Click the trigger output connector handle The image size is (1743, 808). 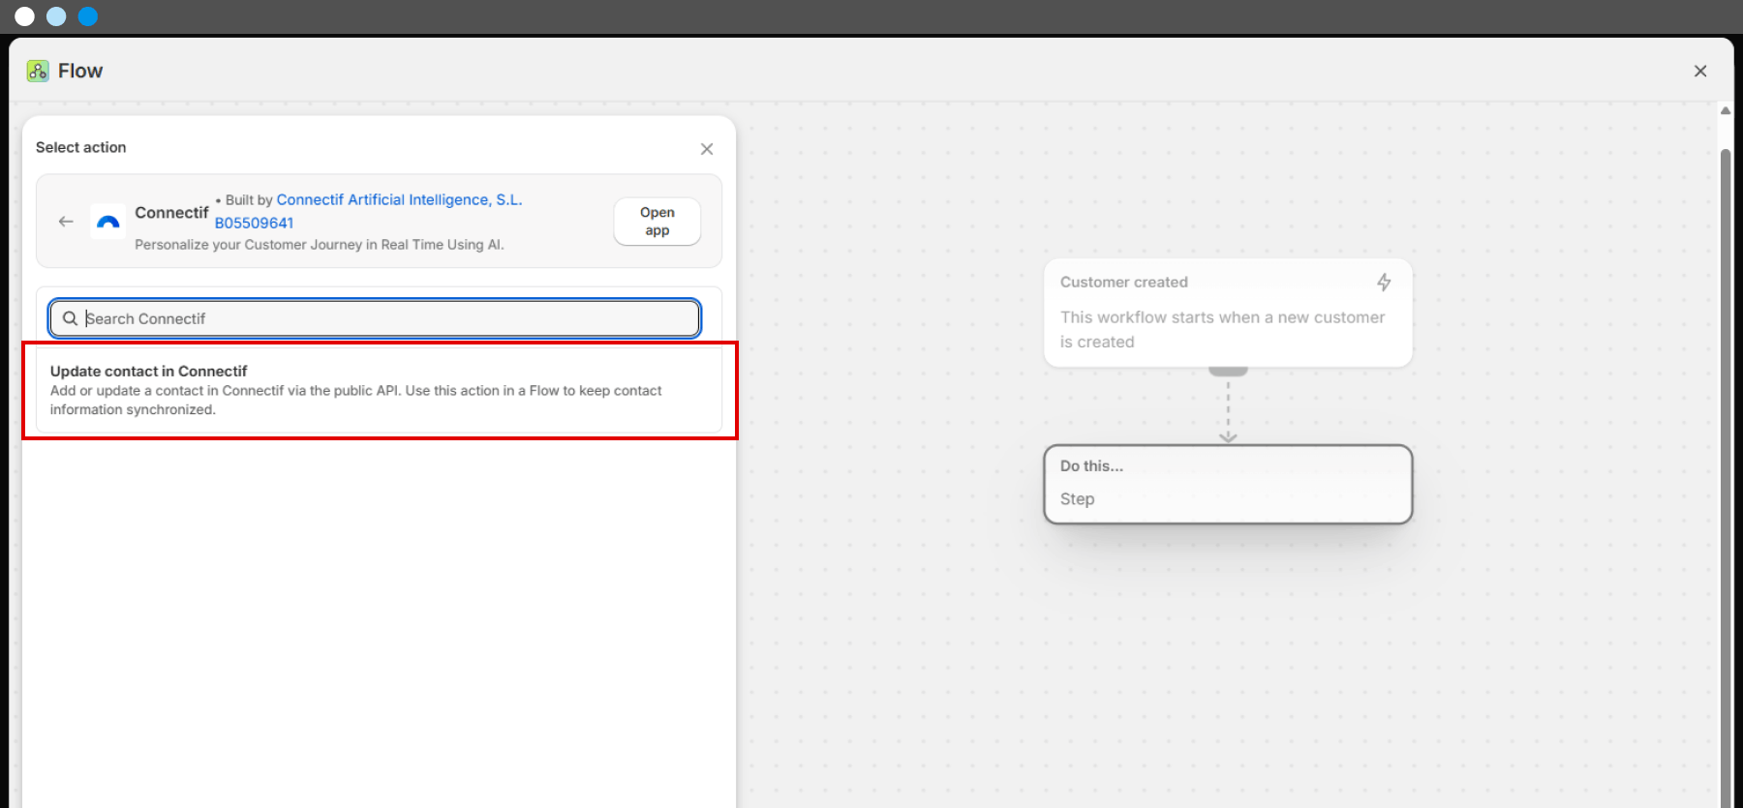coord(1228,371)
